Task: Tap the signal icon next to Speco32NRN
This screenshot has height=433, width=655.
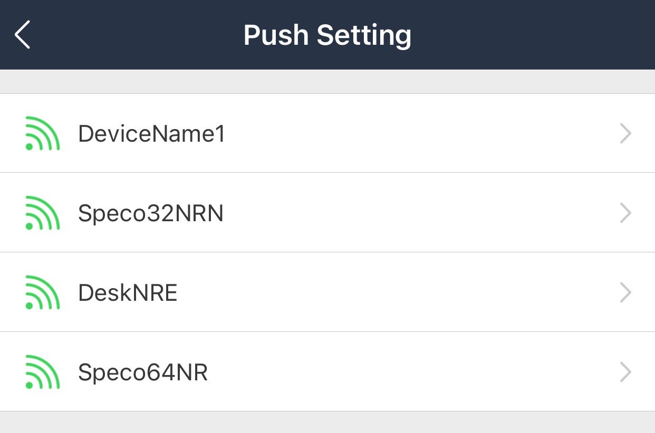Action: (42, 213)
